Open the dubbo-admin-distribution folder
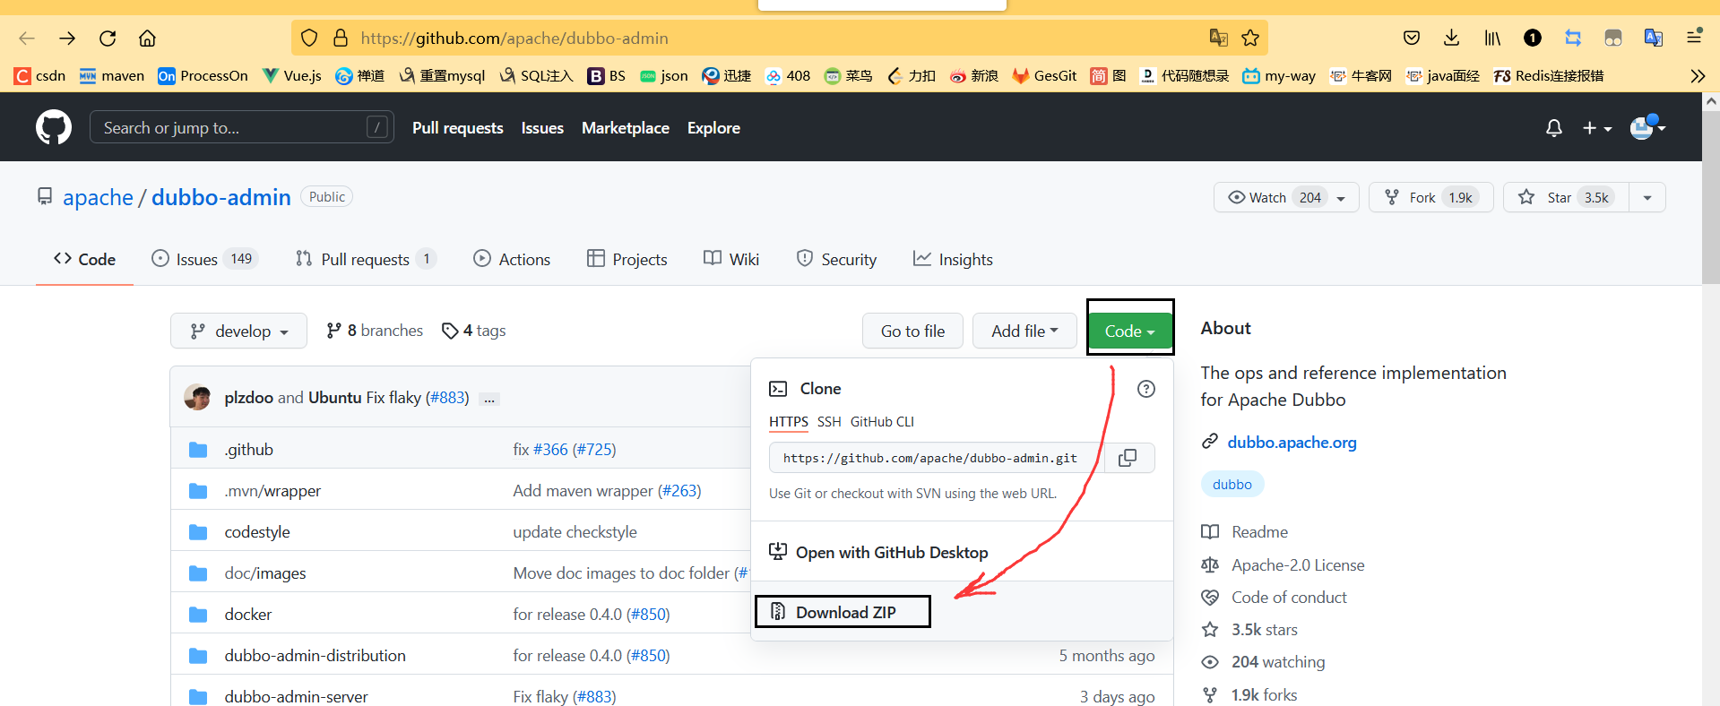This screenshot has height=706, width=1720. click(x=315, y=656)
